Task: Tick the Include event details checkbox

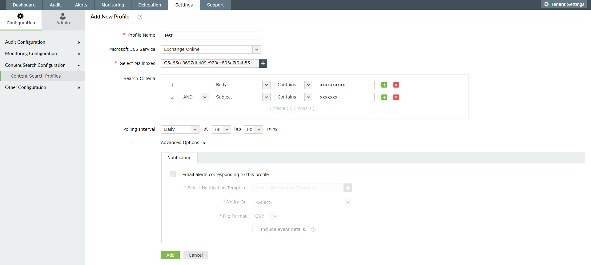Action: point(255,229)
